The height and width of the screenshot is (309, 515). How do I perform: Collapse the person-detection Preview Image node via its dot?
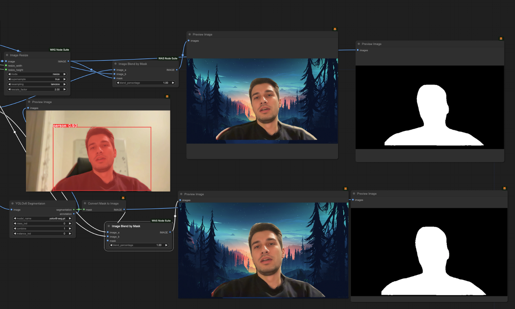pyautogui.click(x=29, y=102)
